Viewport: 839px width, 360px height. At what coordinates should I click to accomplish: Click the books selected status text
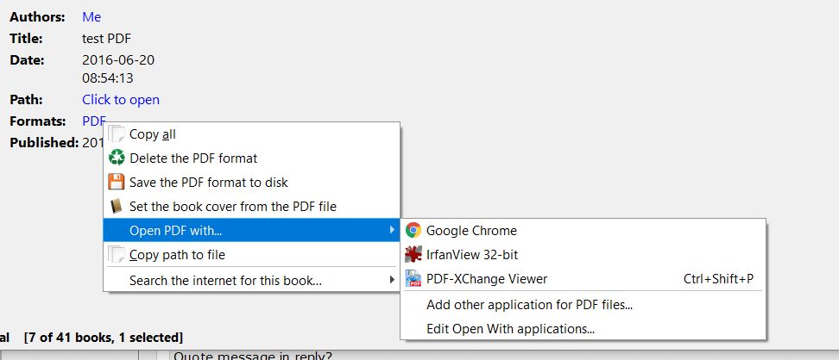click(104, 338)
